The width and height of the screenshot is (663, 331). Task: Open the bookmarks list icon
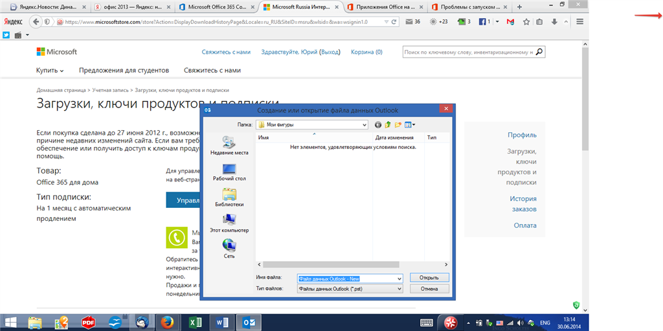point(539,21)
